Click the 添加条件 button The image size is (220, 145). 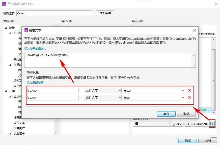tap(105, 13)
